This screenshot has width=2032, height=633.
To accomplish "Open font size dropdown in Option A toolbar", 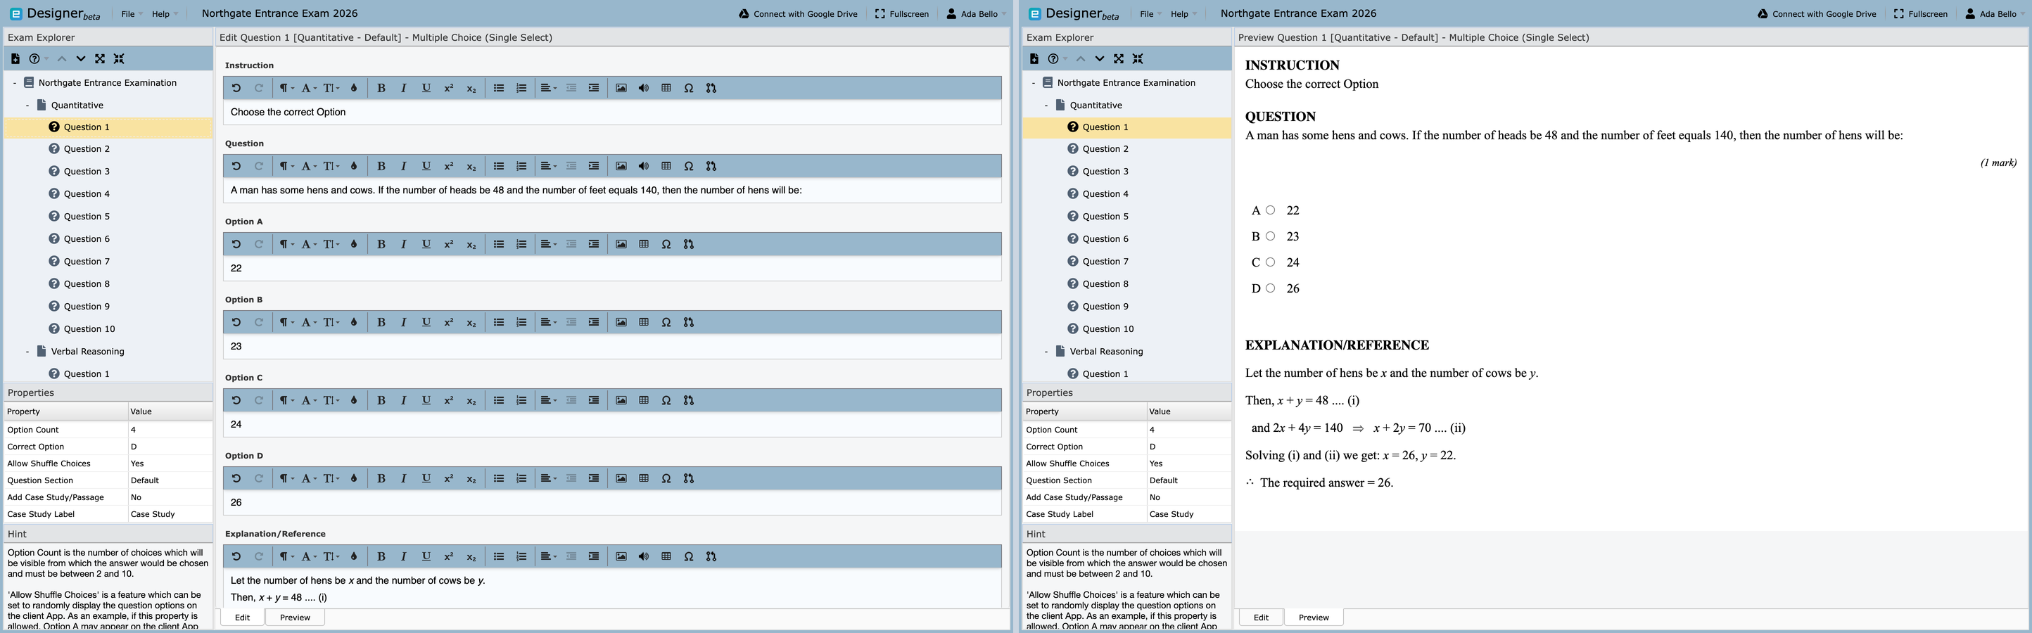I will [331, 244].
